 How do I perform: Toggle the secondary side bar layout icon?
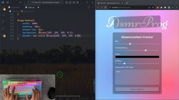click(x=74, y=2)
